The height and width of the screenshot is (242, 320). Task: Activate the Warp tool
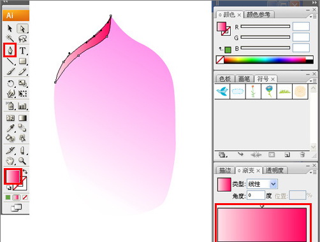[x=10, y=94]
